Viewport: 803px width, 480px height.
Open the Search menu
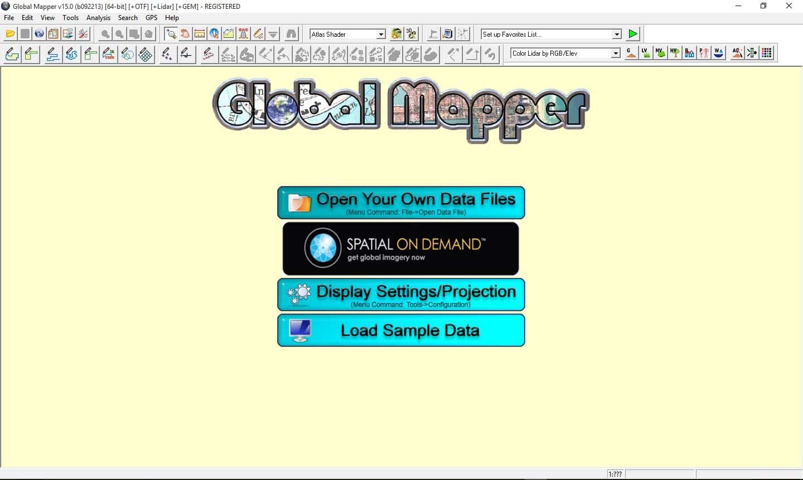[x=128, y=18]
